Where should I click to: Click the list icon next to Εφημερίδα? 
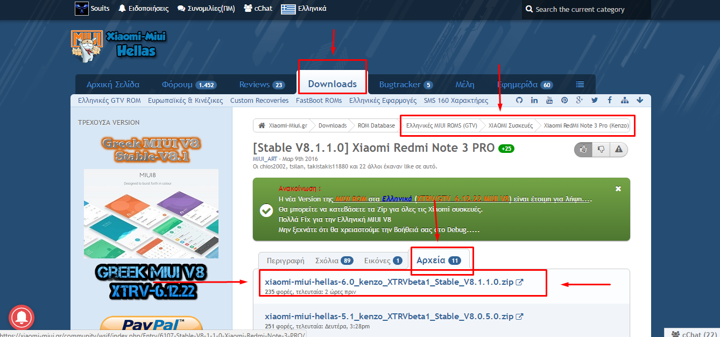(580, 85)
